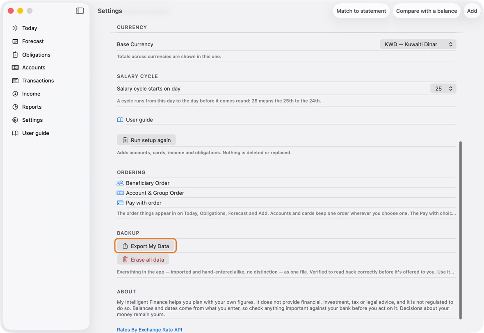Click Run setup again button
484x333 pixels.
146,140
